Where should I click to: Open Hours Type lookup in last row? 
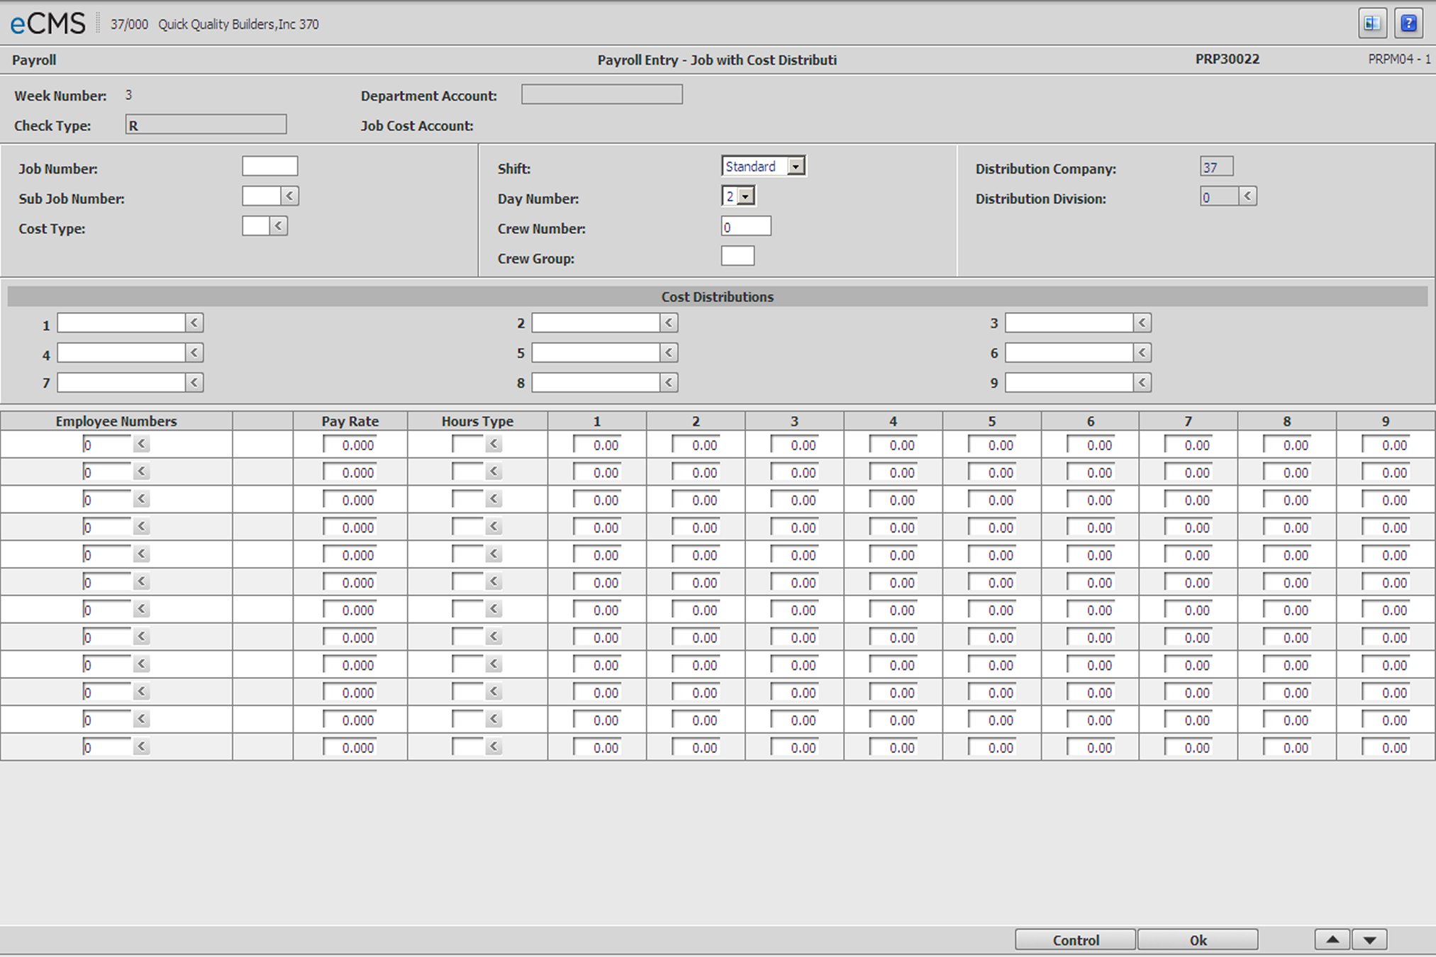[x=494, y=746]
